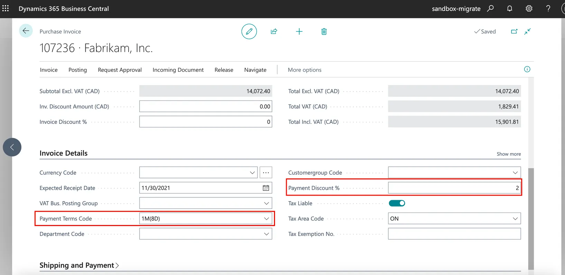Expand Department Code dropdown

pyautogui.click(x=266, y=234)
